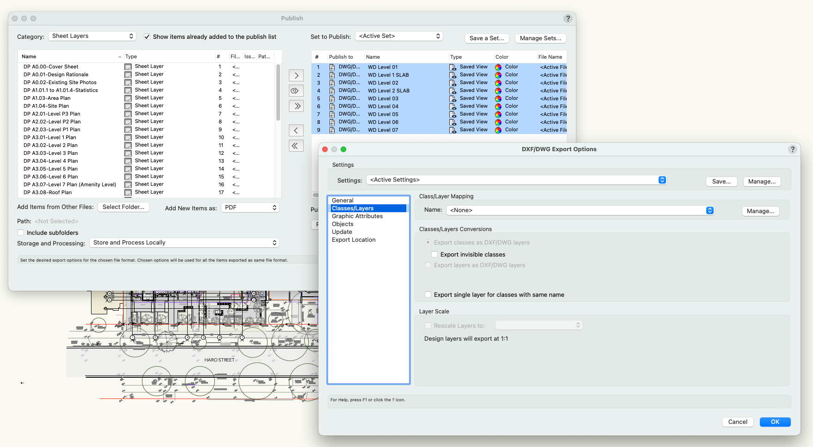The height and width of the screenshot is (447, 813).
Task: Select the Graphic Attributes section
Action: [x=357, y=216]
